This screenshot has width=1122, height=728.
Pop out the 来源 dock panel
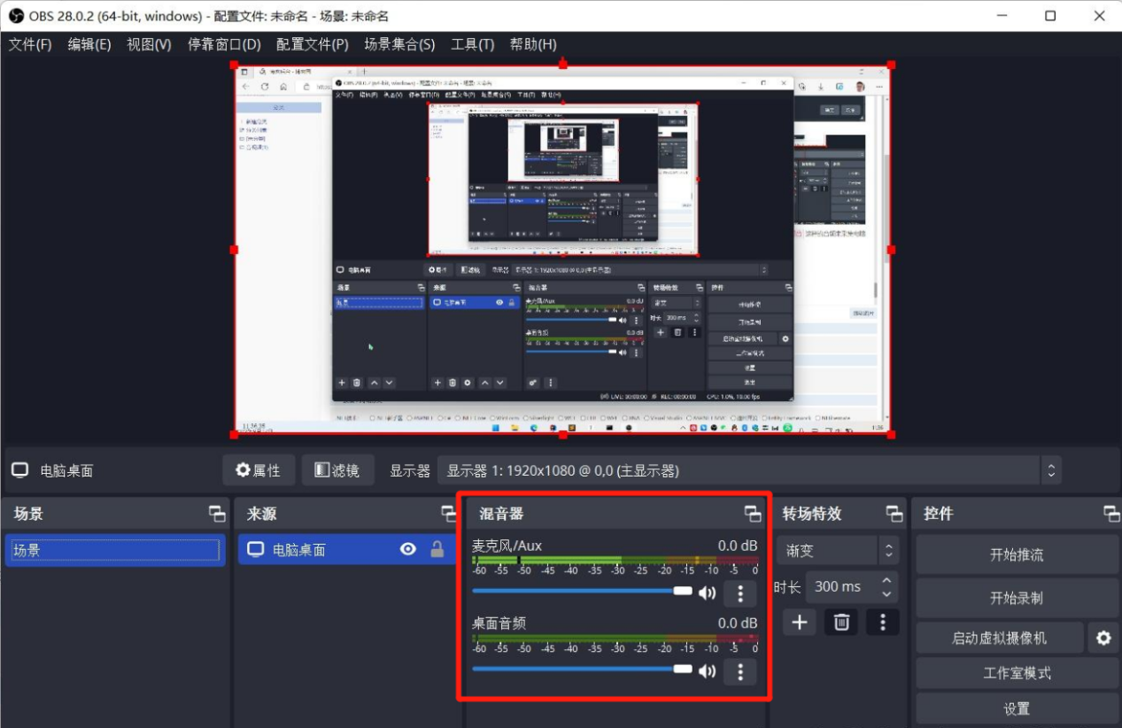click(x=449, y=514)
